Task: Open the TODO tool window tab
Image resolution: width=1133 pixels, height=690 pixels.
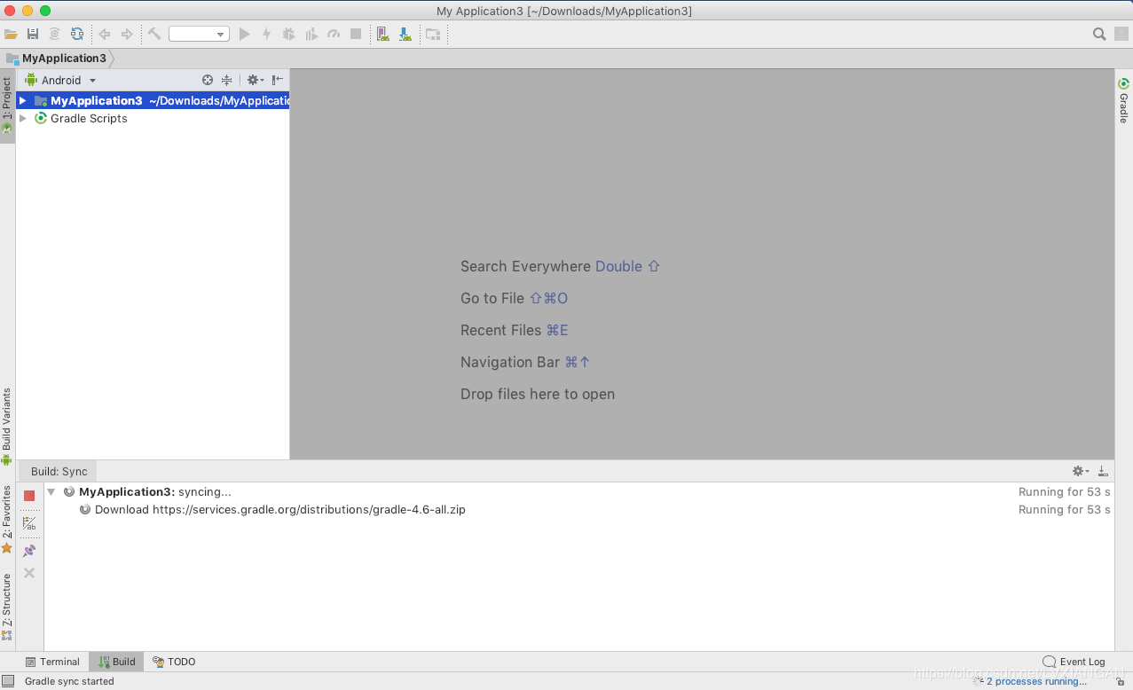Action: pyautogui.click(x=174, y=662)
